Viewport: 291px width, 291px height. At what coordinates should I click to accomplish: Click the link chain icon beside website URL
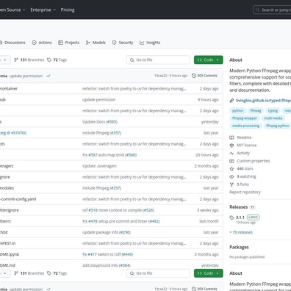231,101
